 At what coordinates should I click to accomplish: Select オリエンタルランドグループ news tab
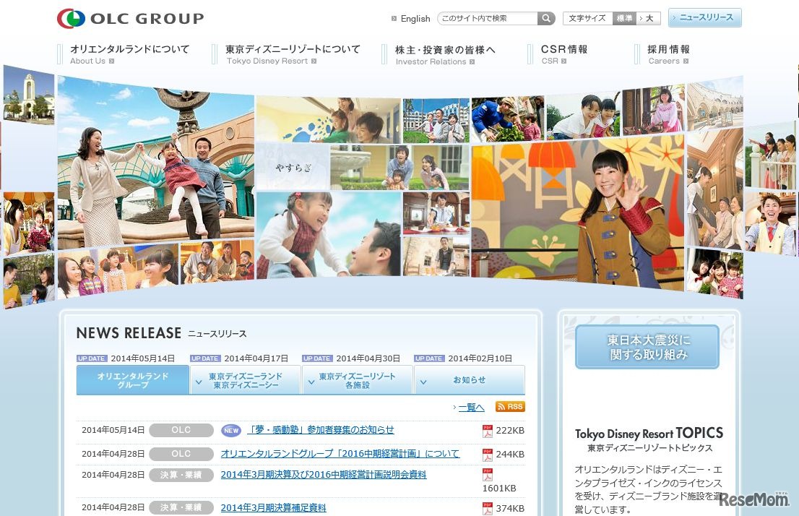pyautogui.click(x=132, y=380)
